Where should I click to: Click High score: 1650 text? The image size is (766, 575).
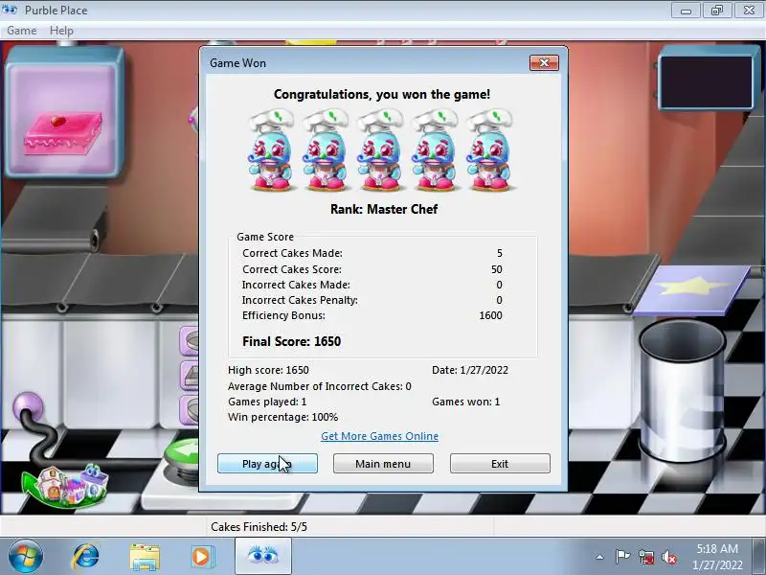[x=268, y=370]
